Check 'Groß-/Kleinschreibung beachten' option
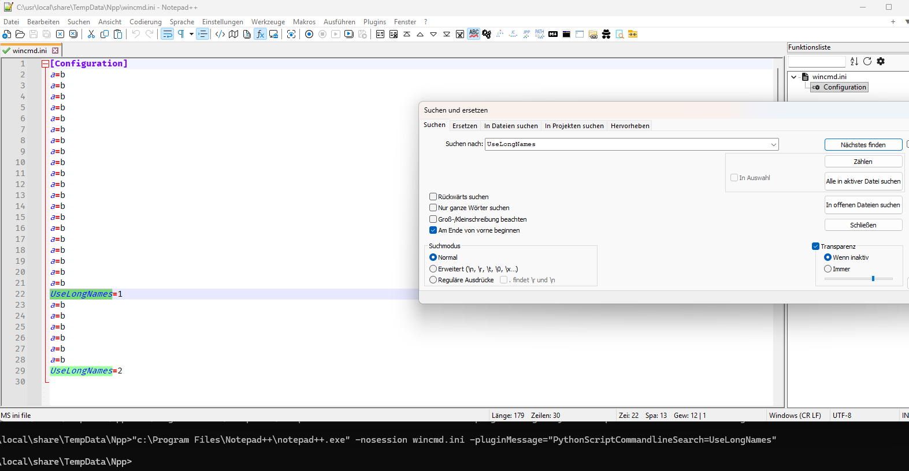Viewport: 909px width, 471px height. (x=433, y=219)
